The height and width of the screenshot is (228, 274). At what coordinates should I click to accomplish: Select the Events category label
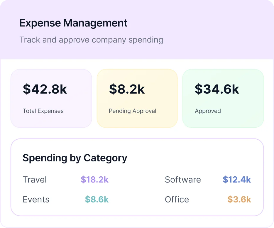[x=36, y=199]
